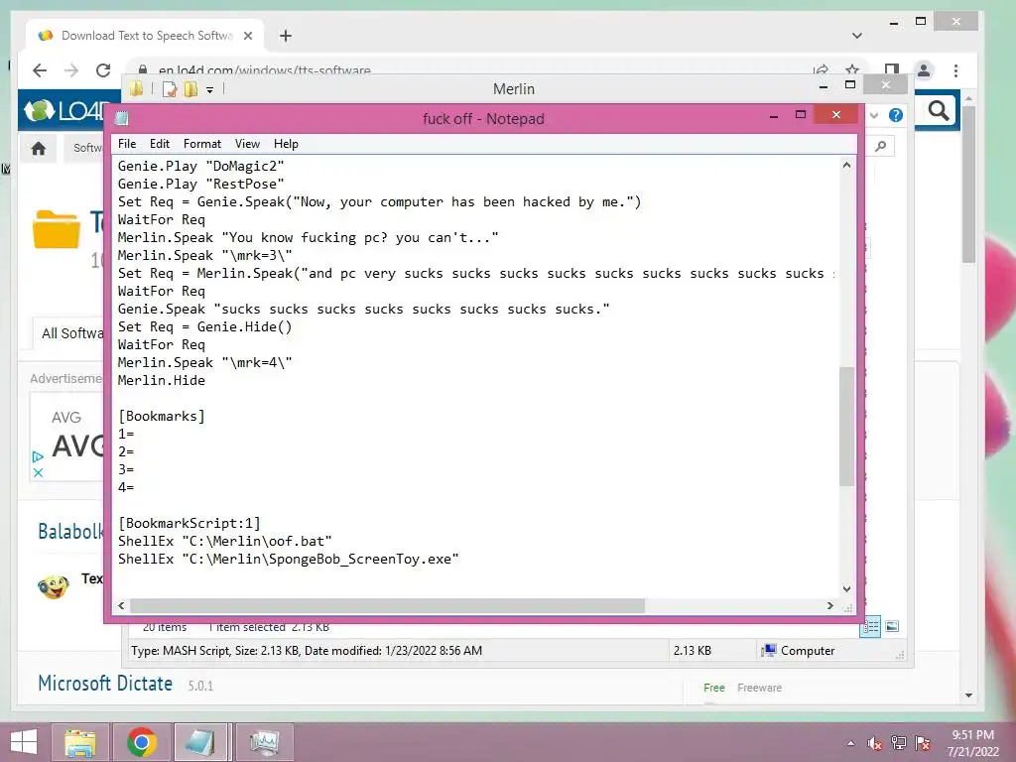The height and width of the screenshot is (762, 1016).
Task: Switch Explorer to details view
Action: tap(870, 626)
